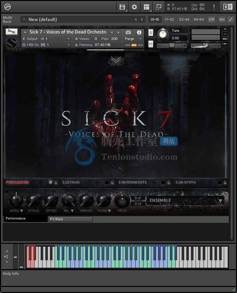The image size is (237, 293).
Task: Click the Soundiron S logo
Action: (x=11, y=43)
